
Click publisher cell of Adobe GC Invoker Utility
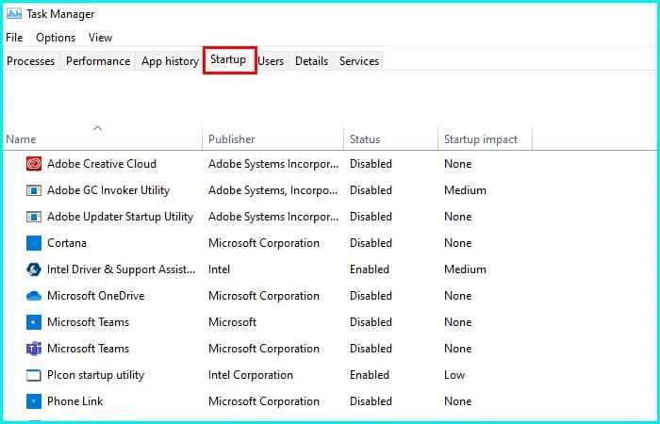coord(272,190)
